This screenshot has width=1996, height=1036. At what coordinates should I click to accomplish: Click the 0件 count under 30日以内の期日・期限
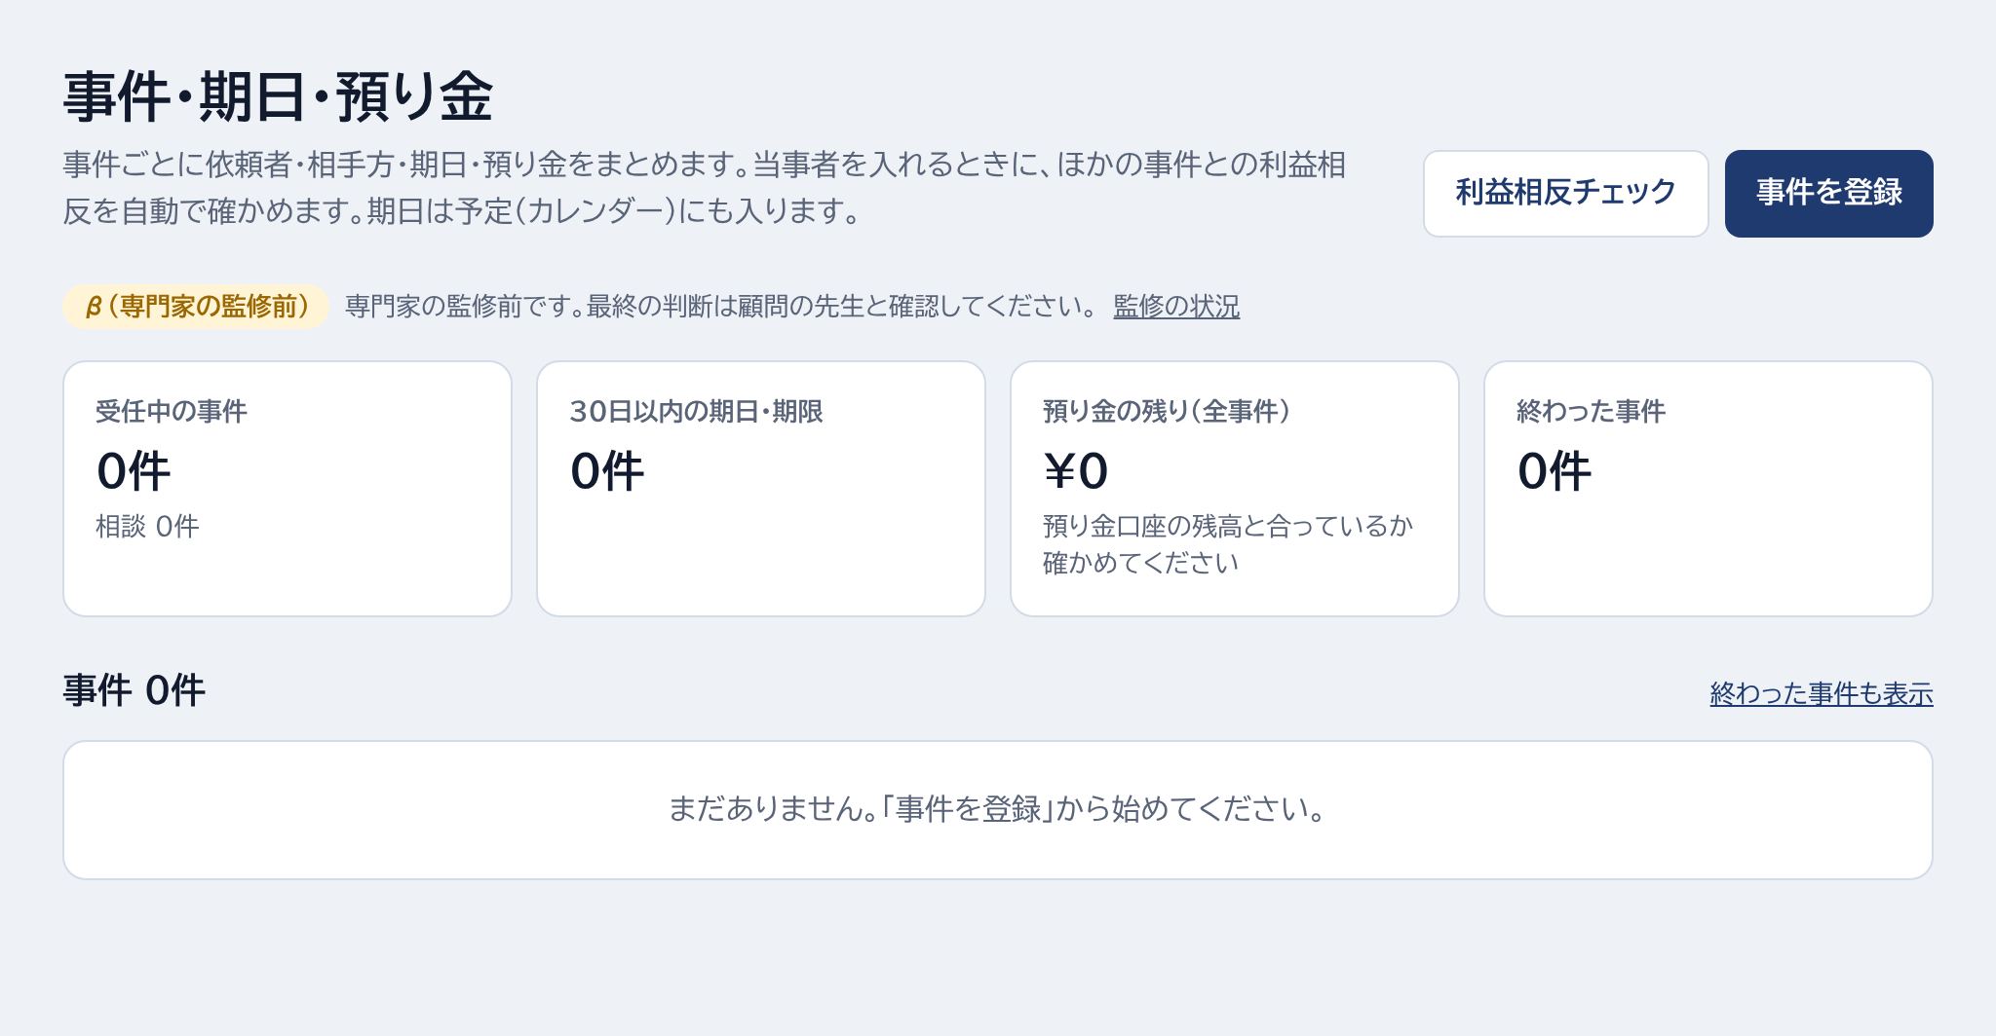coord(607,471)
